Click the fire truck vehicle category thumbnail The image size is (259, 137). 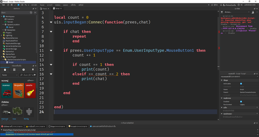tap(7, 91)
